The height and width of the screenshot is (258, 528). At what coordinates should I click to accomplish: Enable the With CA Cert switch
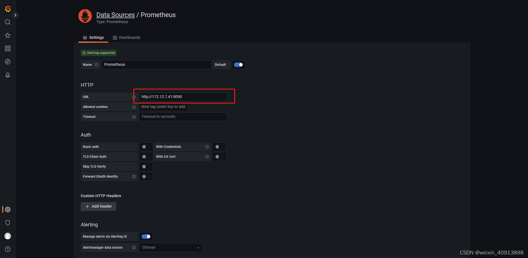point(219,157)
